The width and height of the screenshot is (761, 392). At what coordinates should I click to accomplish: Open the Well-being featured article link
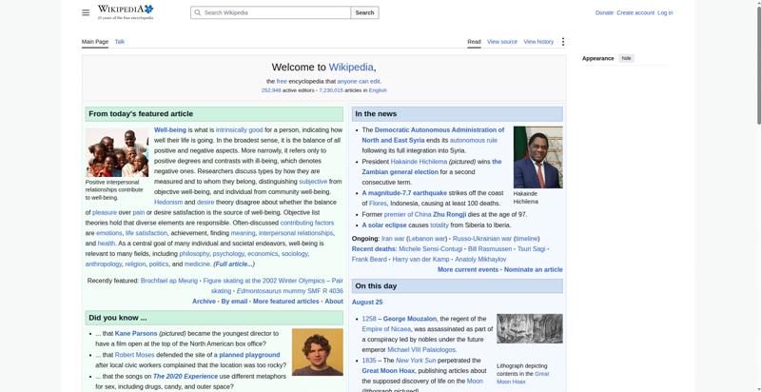pyautogui.click(x=170, y=130)
